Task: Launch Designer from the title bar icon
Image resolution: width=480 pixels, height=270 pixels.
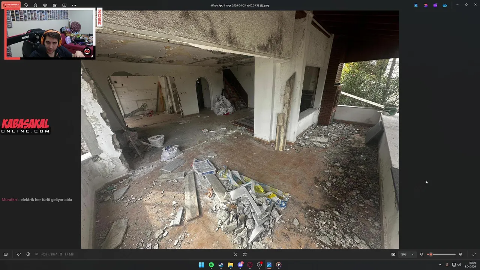Action: [426, 5]
